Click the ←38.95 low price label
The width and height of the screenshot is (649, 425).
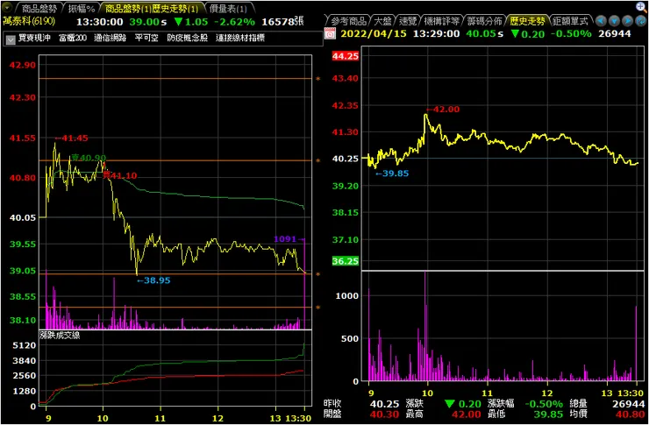(153, 280)
